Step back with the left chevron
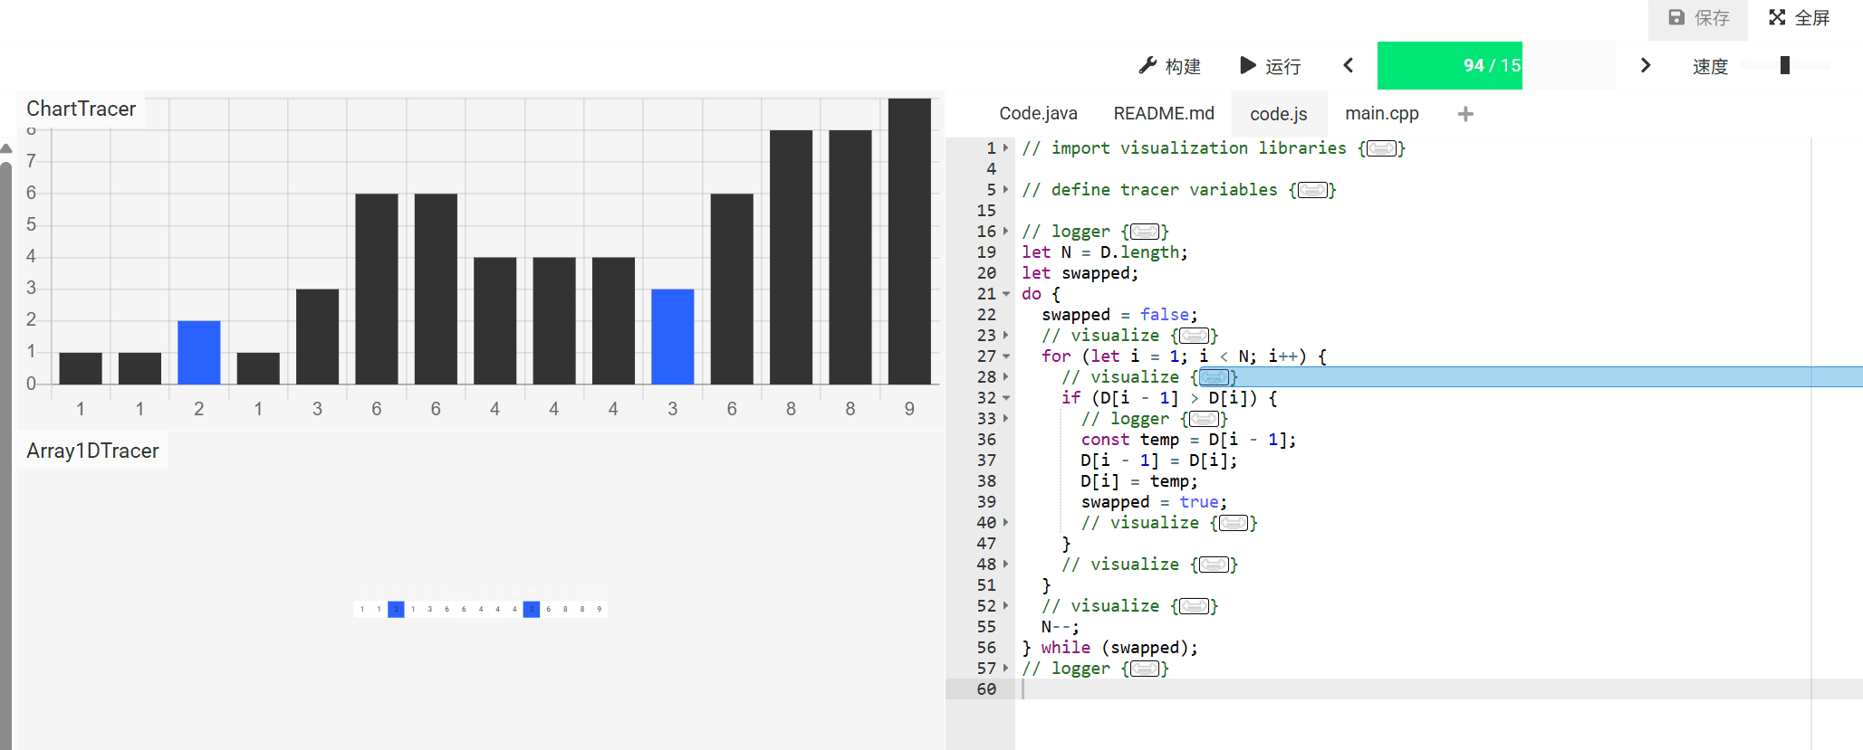Screen dimensions: 1863x750 (x=1348, y=65)
